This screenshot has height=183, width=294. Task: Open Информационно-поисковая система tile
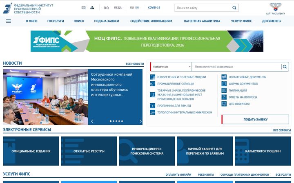pyautogui.click(x=147, y=151)
